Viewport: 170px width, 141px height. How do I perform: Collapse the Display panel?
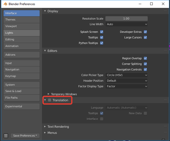tap(45, 11)
